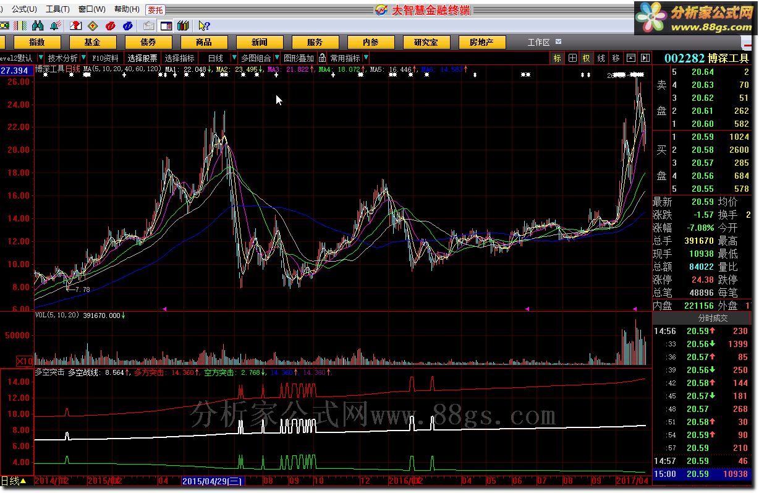Toggle the 移 move button
The height and width of the screenshot is (493, 759).
(616, 58)
